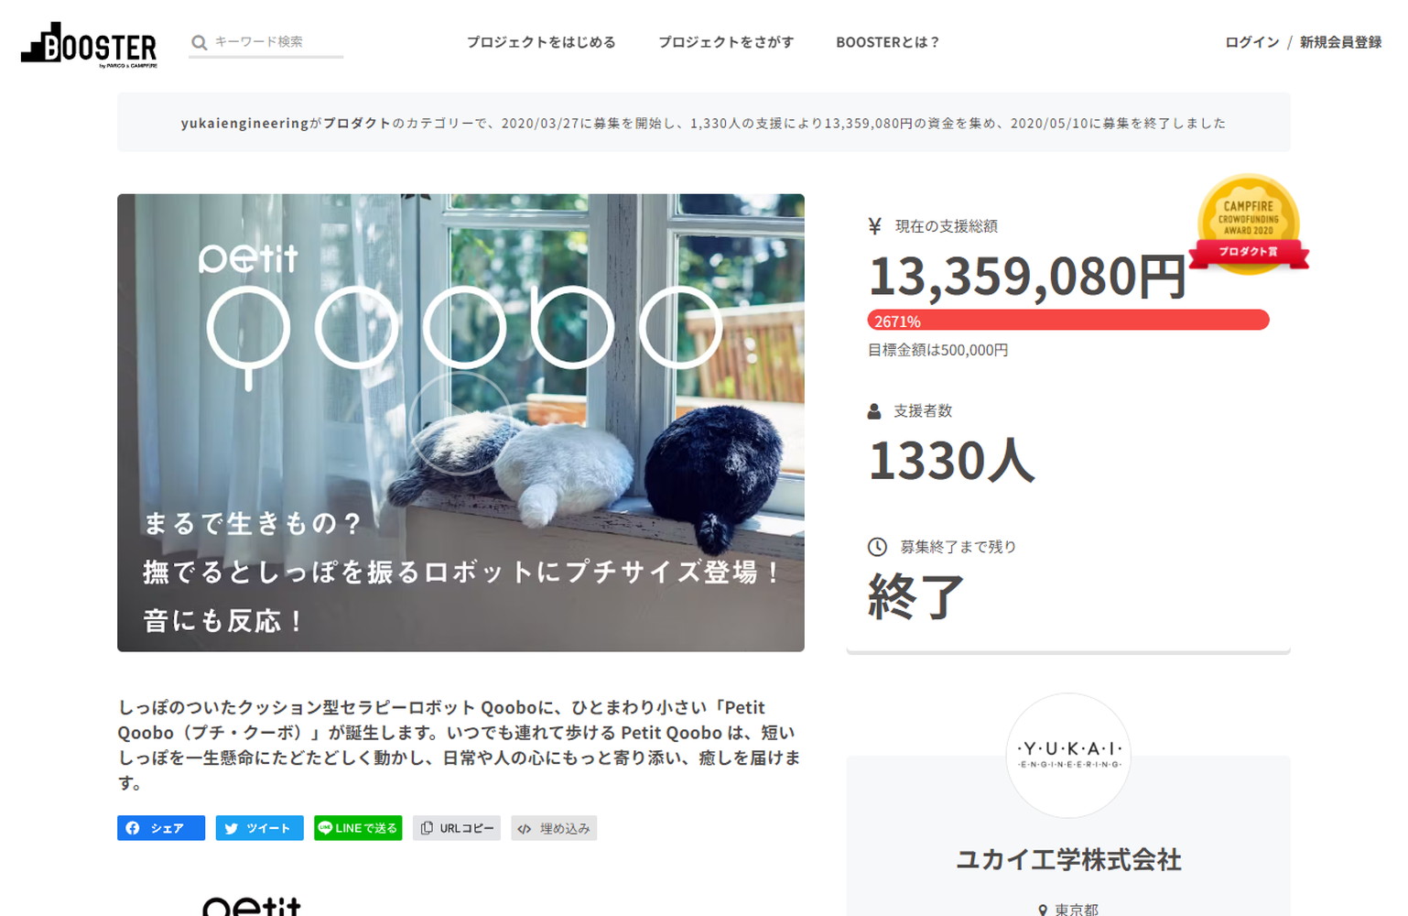Open the ユカイ工学株式会社 company name link
The width and height of the screenshot is (1408, 916).
(x=1068, y=859)
